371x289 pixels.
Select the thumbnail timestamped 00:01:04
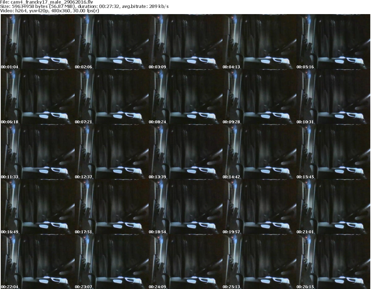point(38,42)
